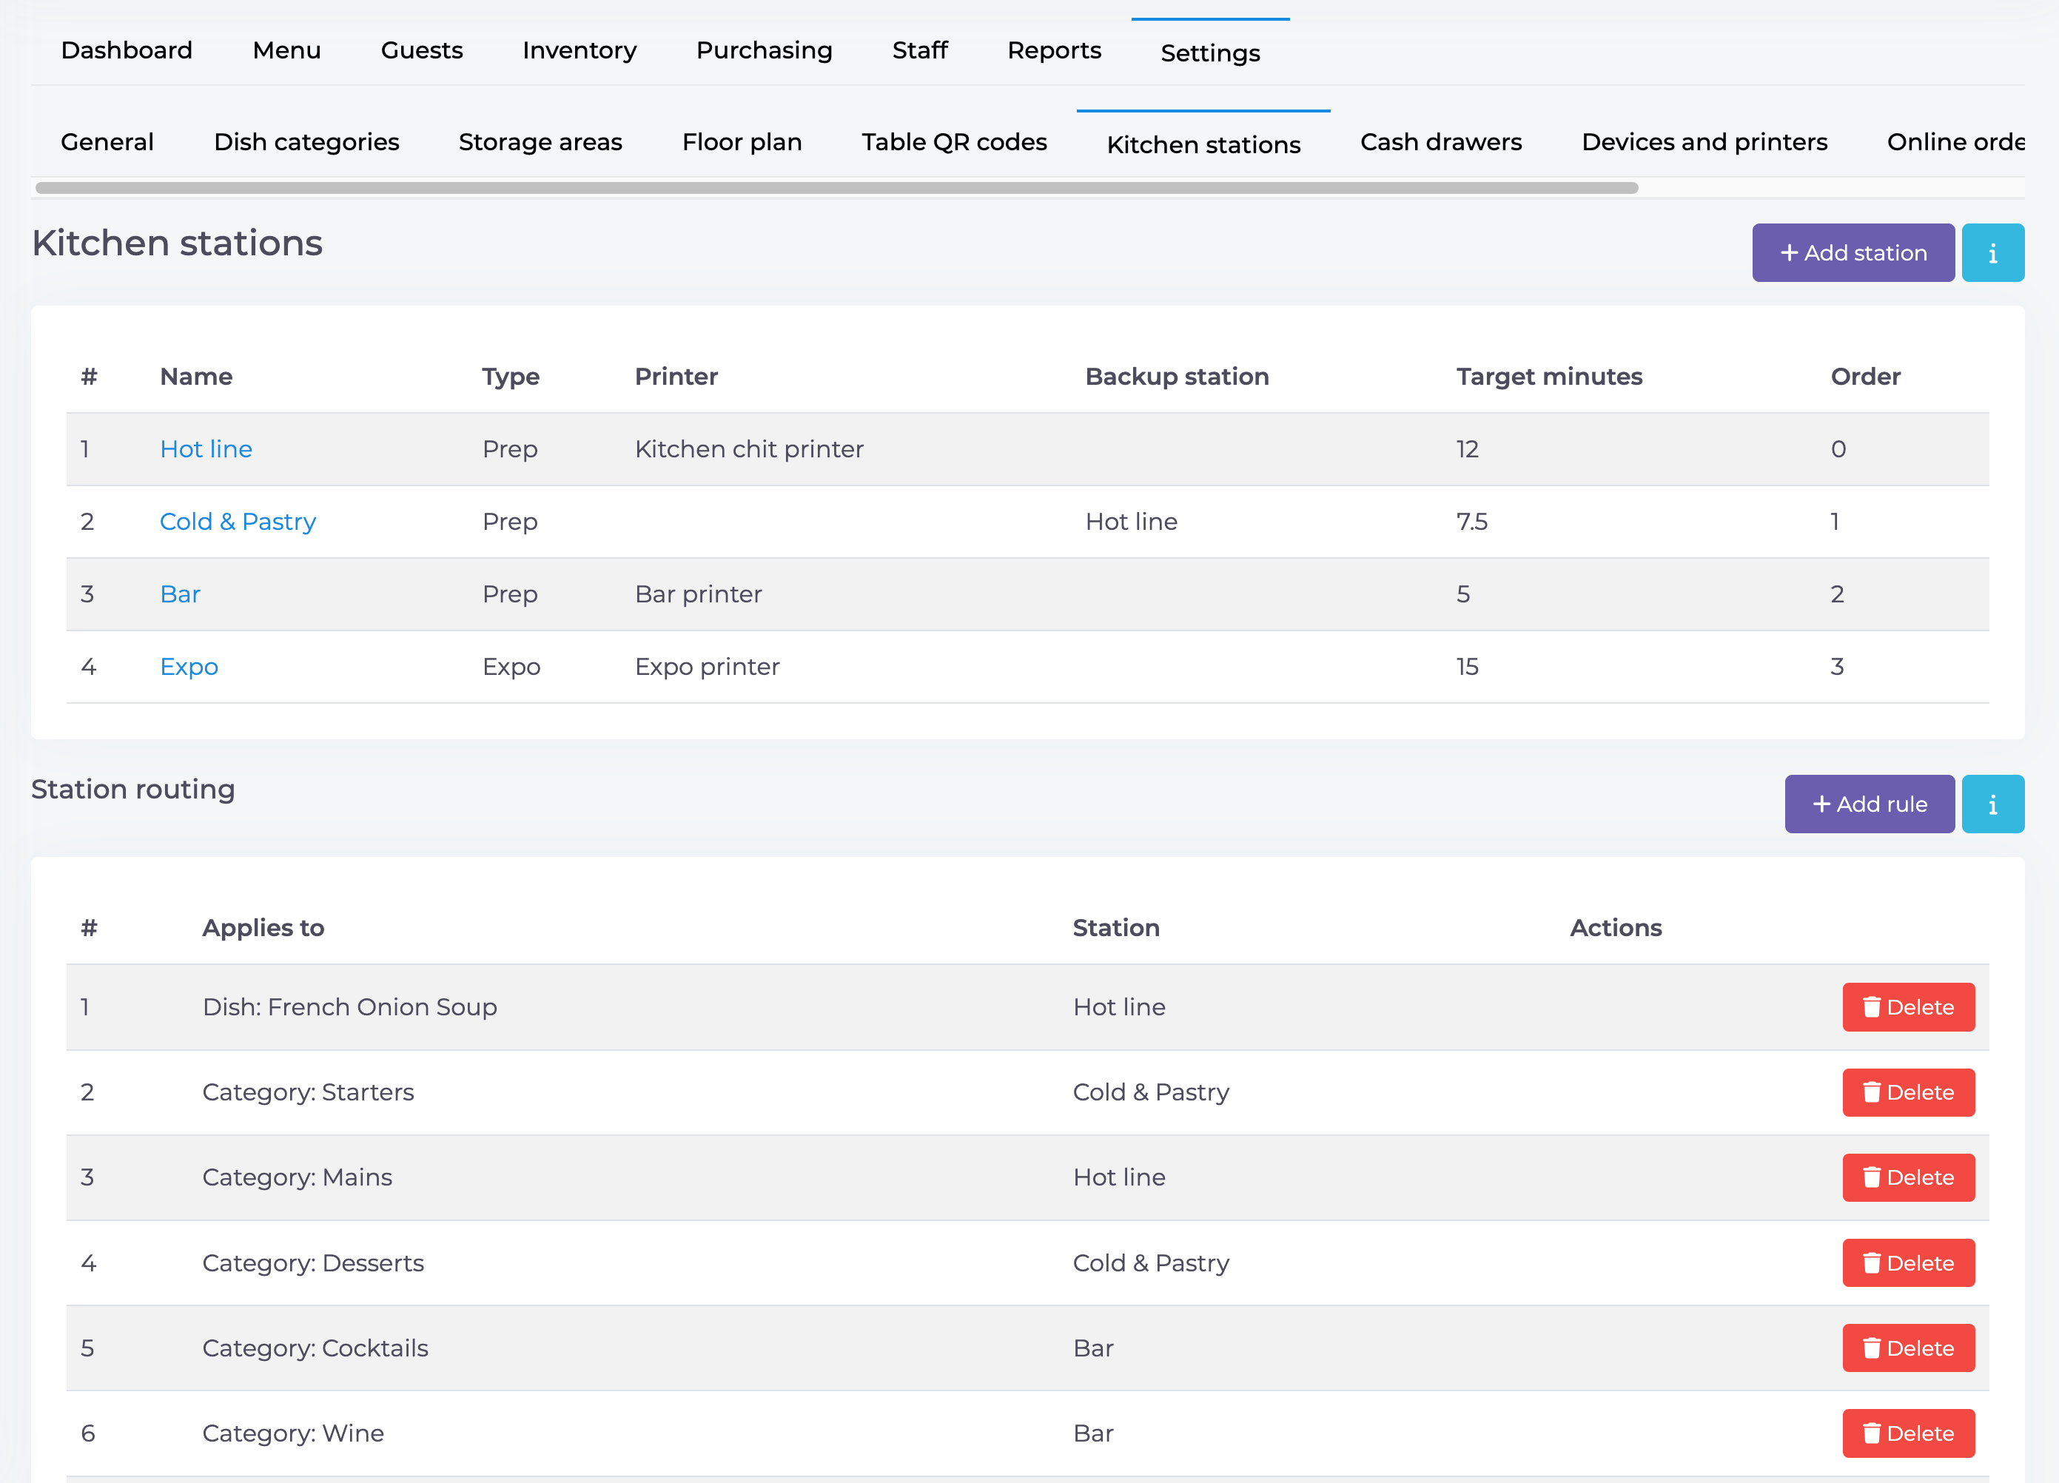Delete the Category: Mains rule

point(1908,1178)
